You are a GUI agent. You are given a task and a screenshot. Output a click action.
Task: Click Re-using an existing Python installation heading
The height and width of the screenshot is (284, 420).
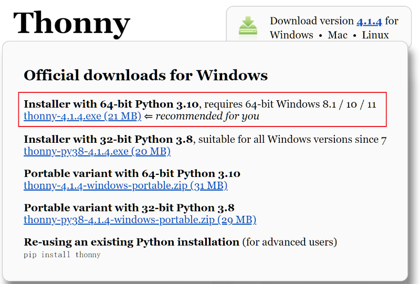(x=132, y=242)
